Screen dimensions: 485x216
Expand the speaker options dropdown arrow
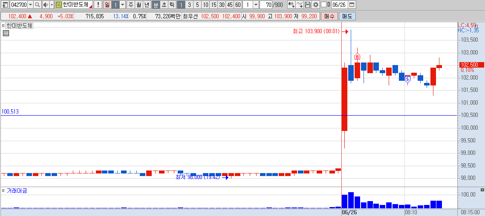(52, 5)
